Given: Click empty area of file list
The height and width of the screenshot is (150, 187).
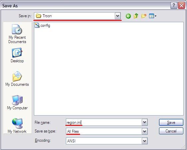Looking at the screenshot, I should [109, 71].
